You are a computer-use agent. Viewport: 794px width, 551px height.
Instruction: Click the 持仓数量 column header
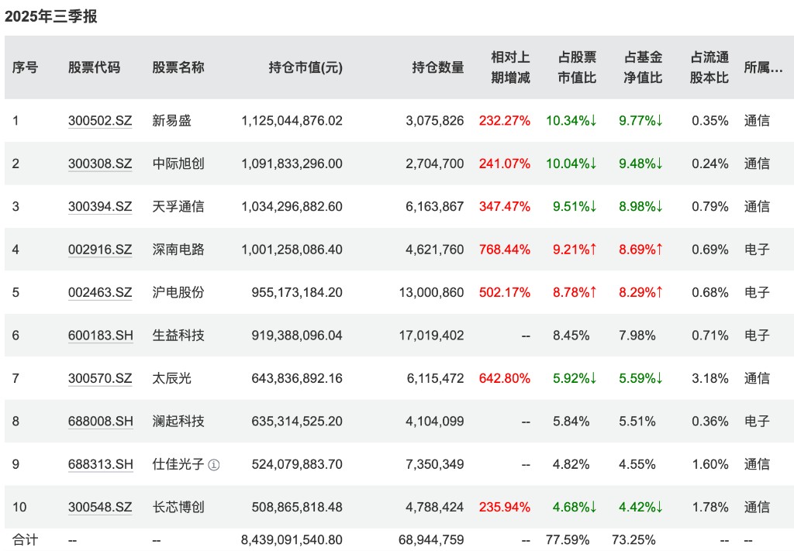[x=438, y=67]
